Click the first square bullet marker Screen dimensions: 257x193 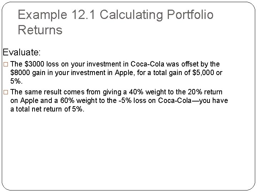click(6, 64)
